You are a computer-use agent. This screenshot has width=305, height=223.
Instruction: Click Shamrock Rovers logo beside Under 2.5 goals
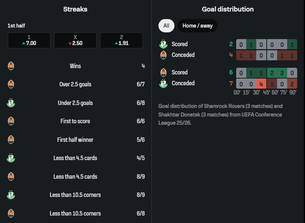11,103
